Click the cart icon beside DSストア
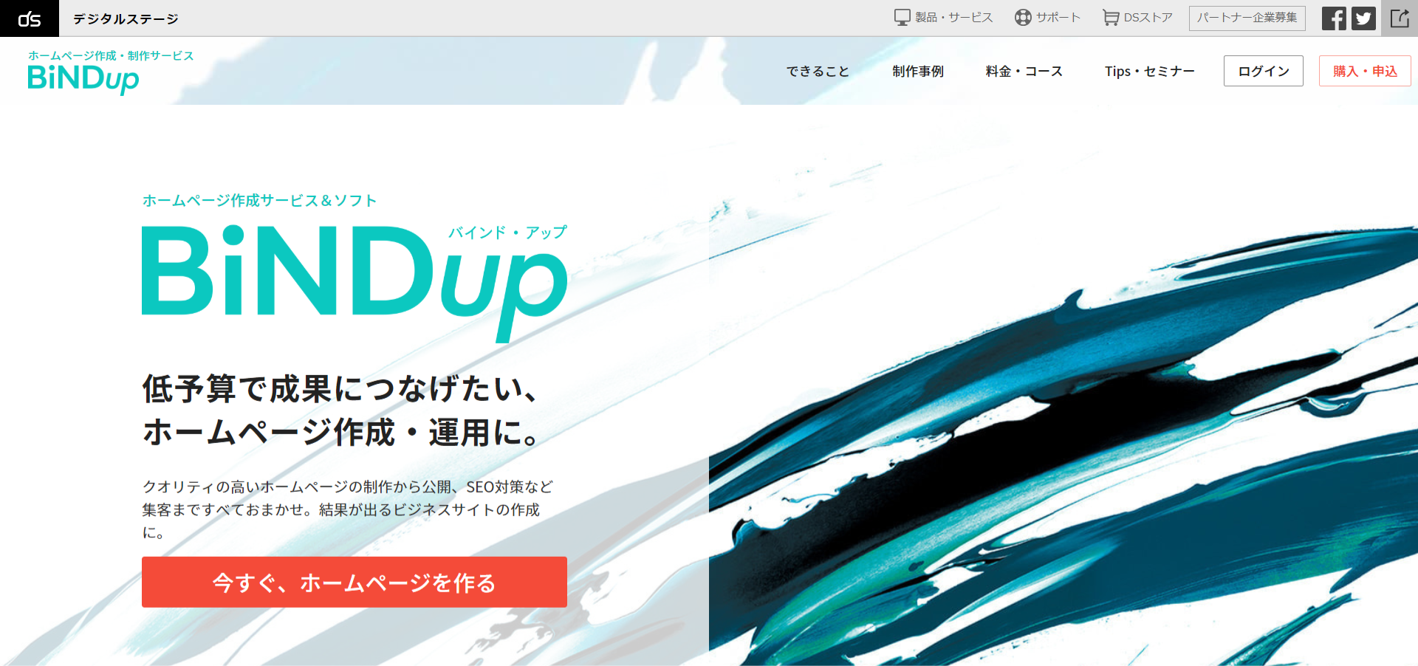 pyautogui.click(x=1111, y=18)
